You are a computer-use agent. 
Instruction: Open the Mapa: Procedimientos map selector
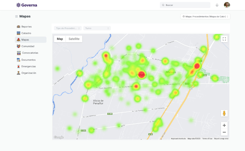(205, 16)
